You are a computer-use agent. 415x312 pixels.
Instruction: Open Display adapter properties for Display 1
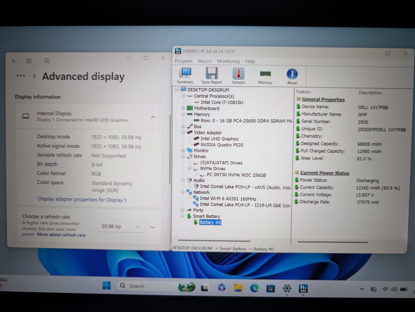click(x=82, y=200)
